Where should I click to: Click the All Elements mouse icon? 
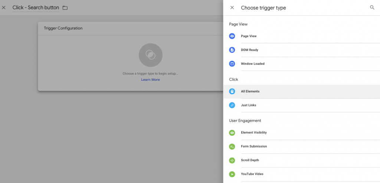(x=232, y=91)
